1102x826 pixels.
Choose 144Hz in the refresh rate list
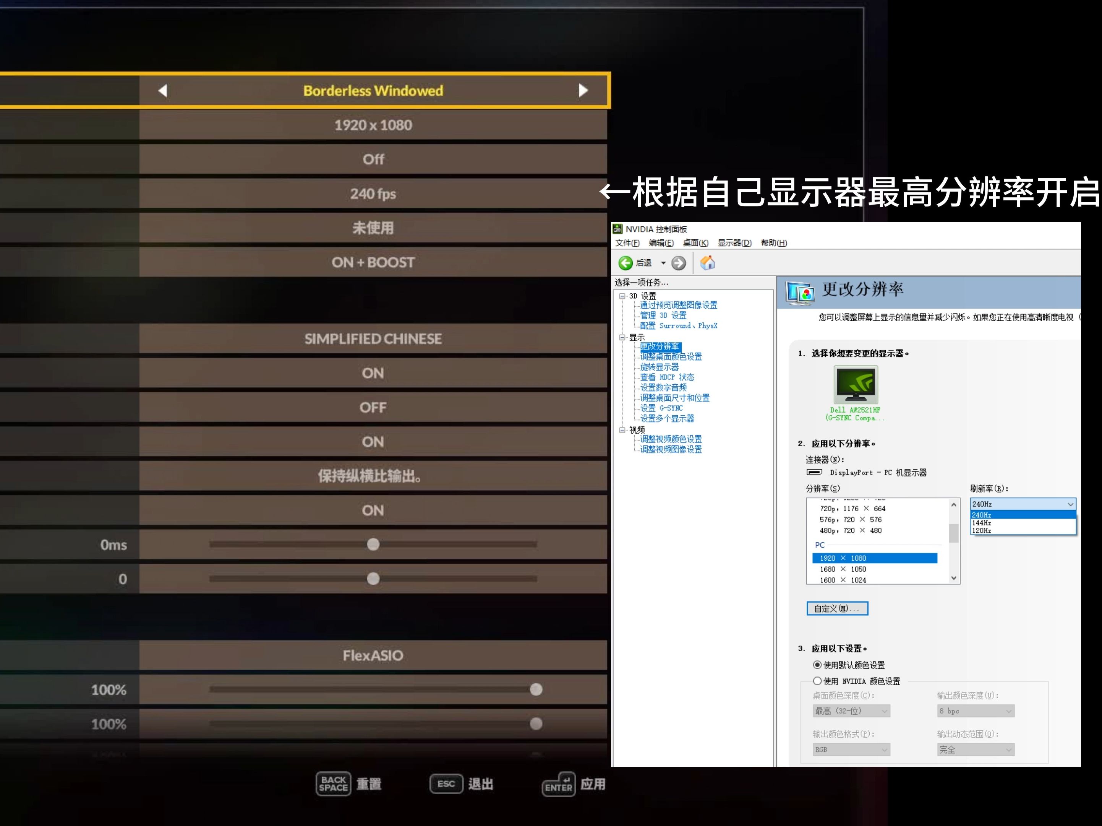point(981,522)
